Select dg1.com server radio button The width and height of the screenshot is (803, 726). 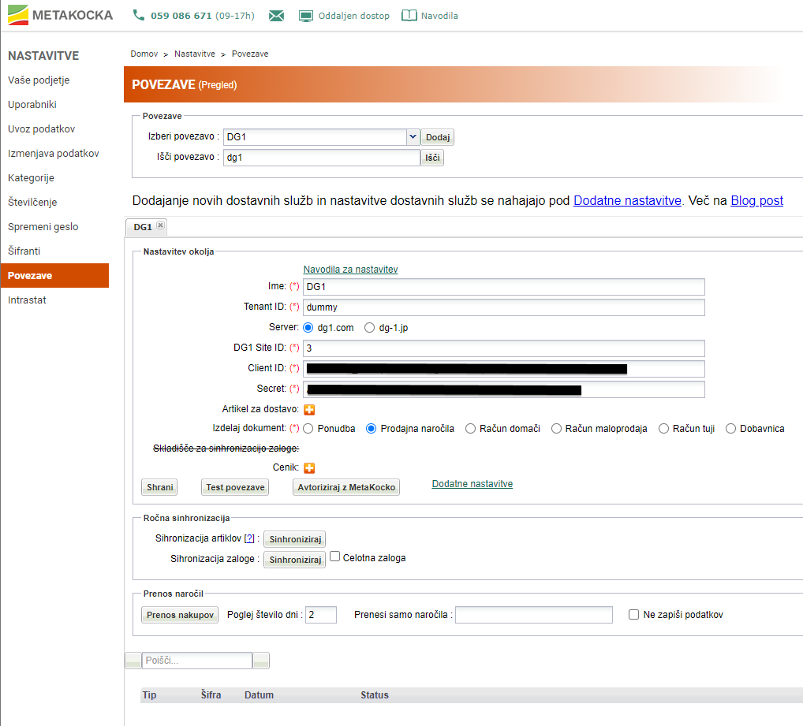pyautogui.click(x=308, y=327)
